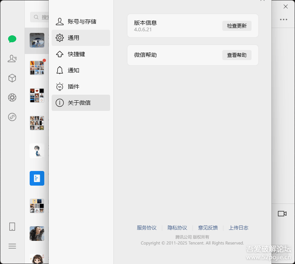The height and width of the screenshot is (264, 295).
Task: Open the Contacts icon in sidebar
Action: click(x=12, y=58)
